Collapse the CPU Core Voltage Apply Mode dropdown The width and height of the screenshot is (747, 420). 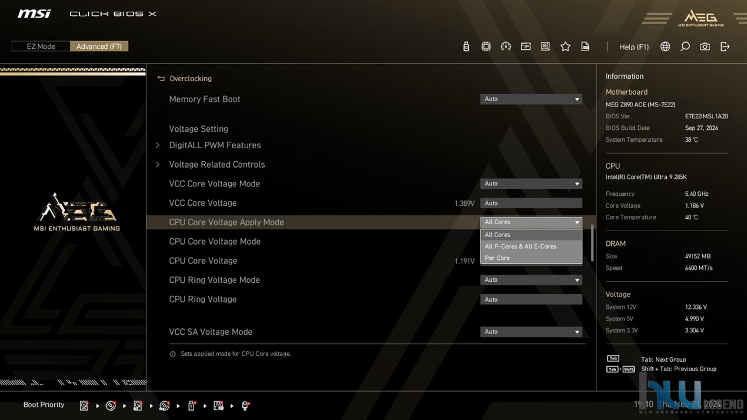[531, 222]
